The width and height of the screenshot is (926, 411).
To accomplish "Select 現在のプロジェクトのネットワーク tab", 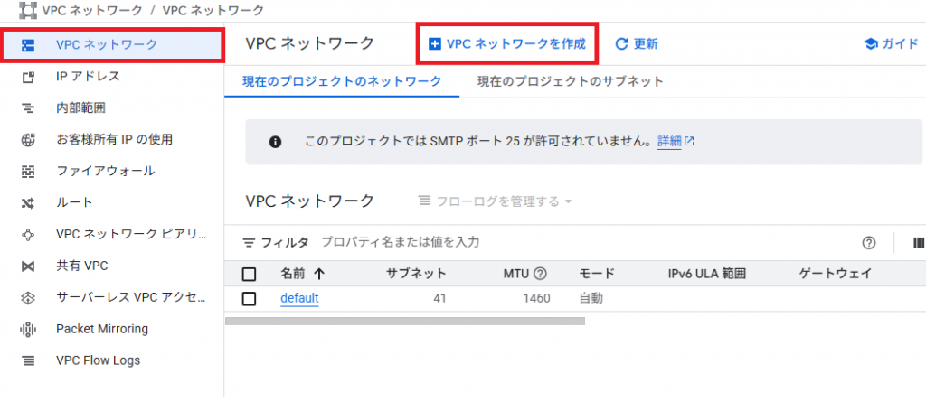I will point(342,81).
